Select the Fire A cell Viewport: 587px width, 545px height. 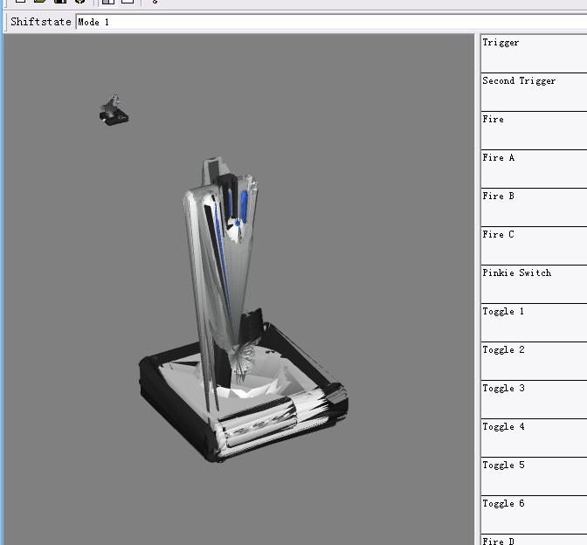click(x=533, y=168)
